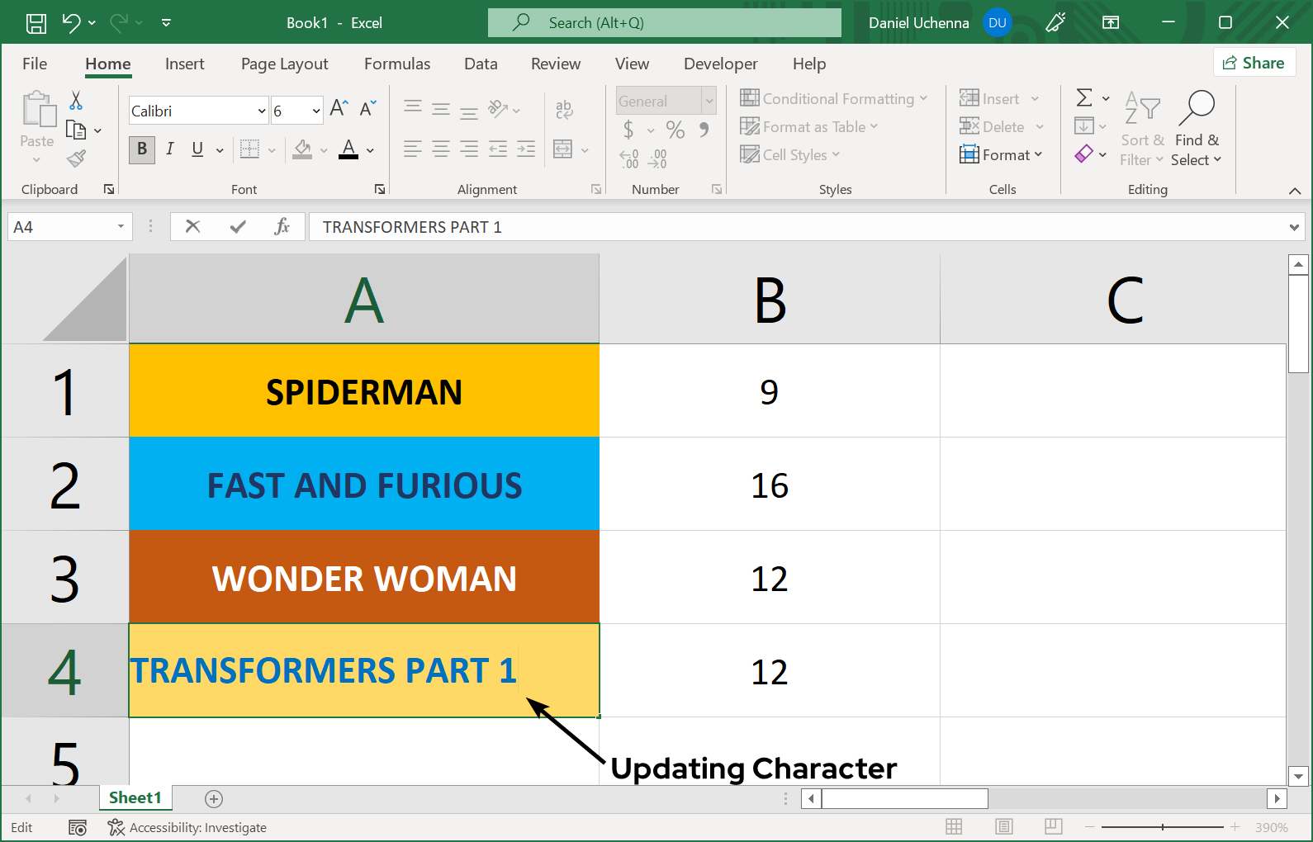This screenshot has width=1313, height=842.
Task: Click the Orientation angled text icon
Action: [497, 108]
